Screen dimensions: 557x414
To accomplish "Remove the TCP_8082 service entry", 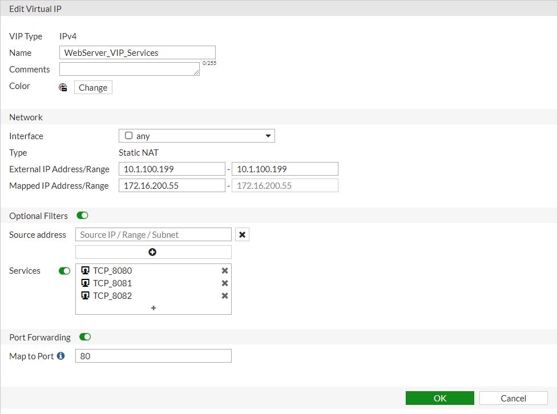I will (224, 295).
